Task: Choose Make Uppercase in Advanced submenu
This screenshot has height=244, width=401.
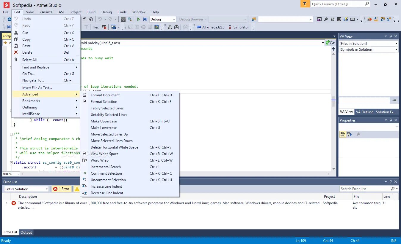Action: click(130, 121)
